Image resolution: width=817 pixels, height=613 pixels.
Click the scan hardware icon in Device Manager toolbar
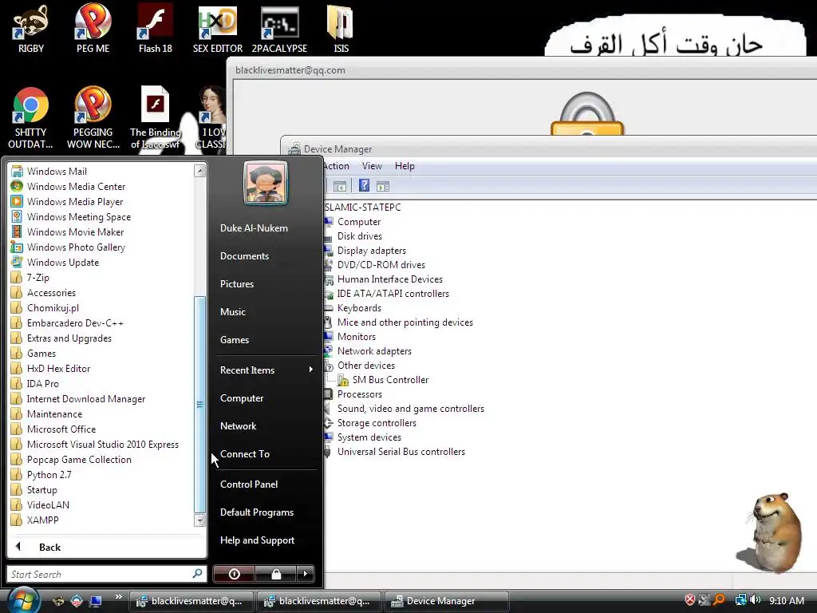point(383,186)
